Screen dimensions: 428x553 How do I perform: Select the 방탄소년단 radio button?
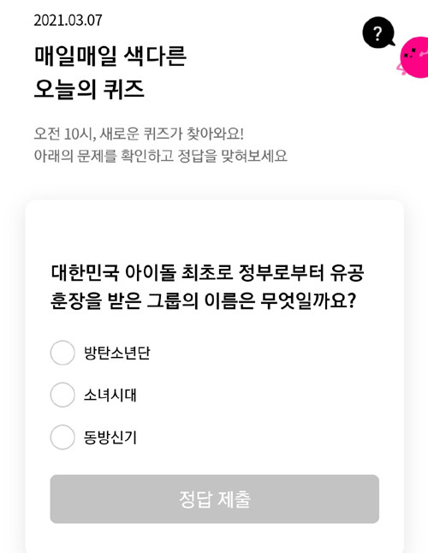pos(62,353)
